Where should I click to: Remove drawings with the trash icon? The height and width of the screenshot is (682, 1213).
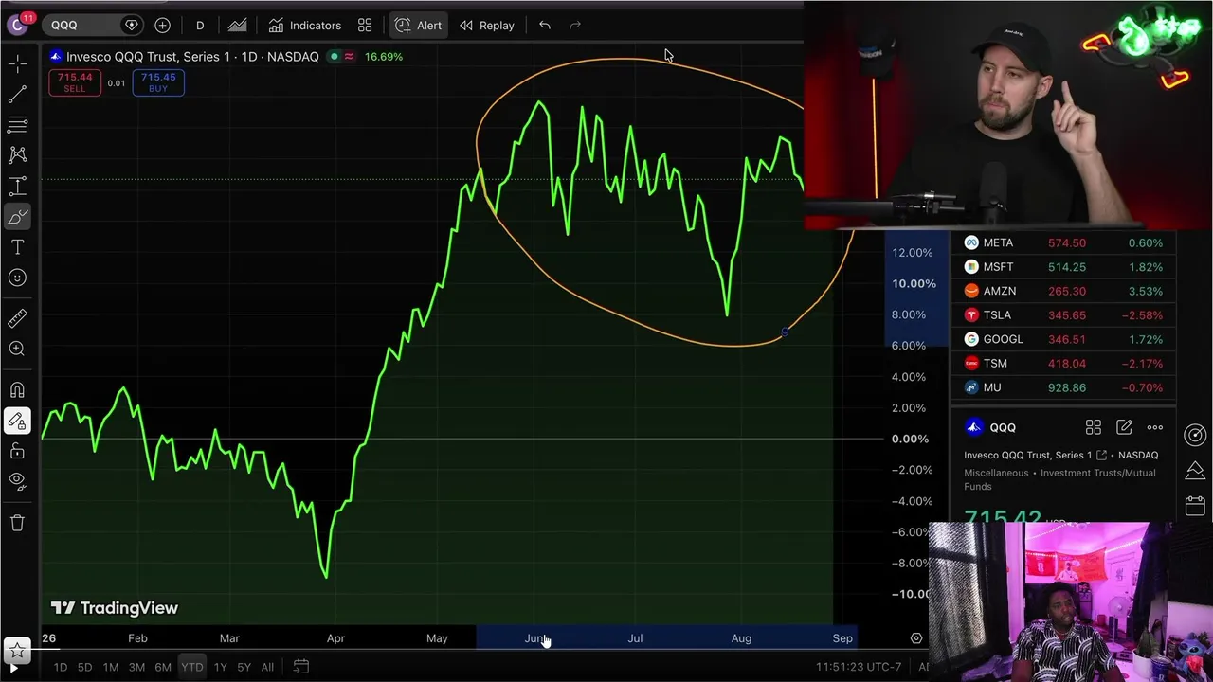tap(17, 522)
